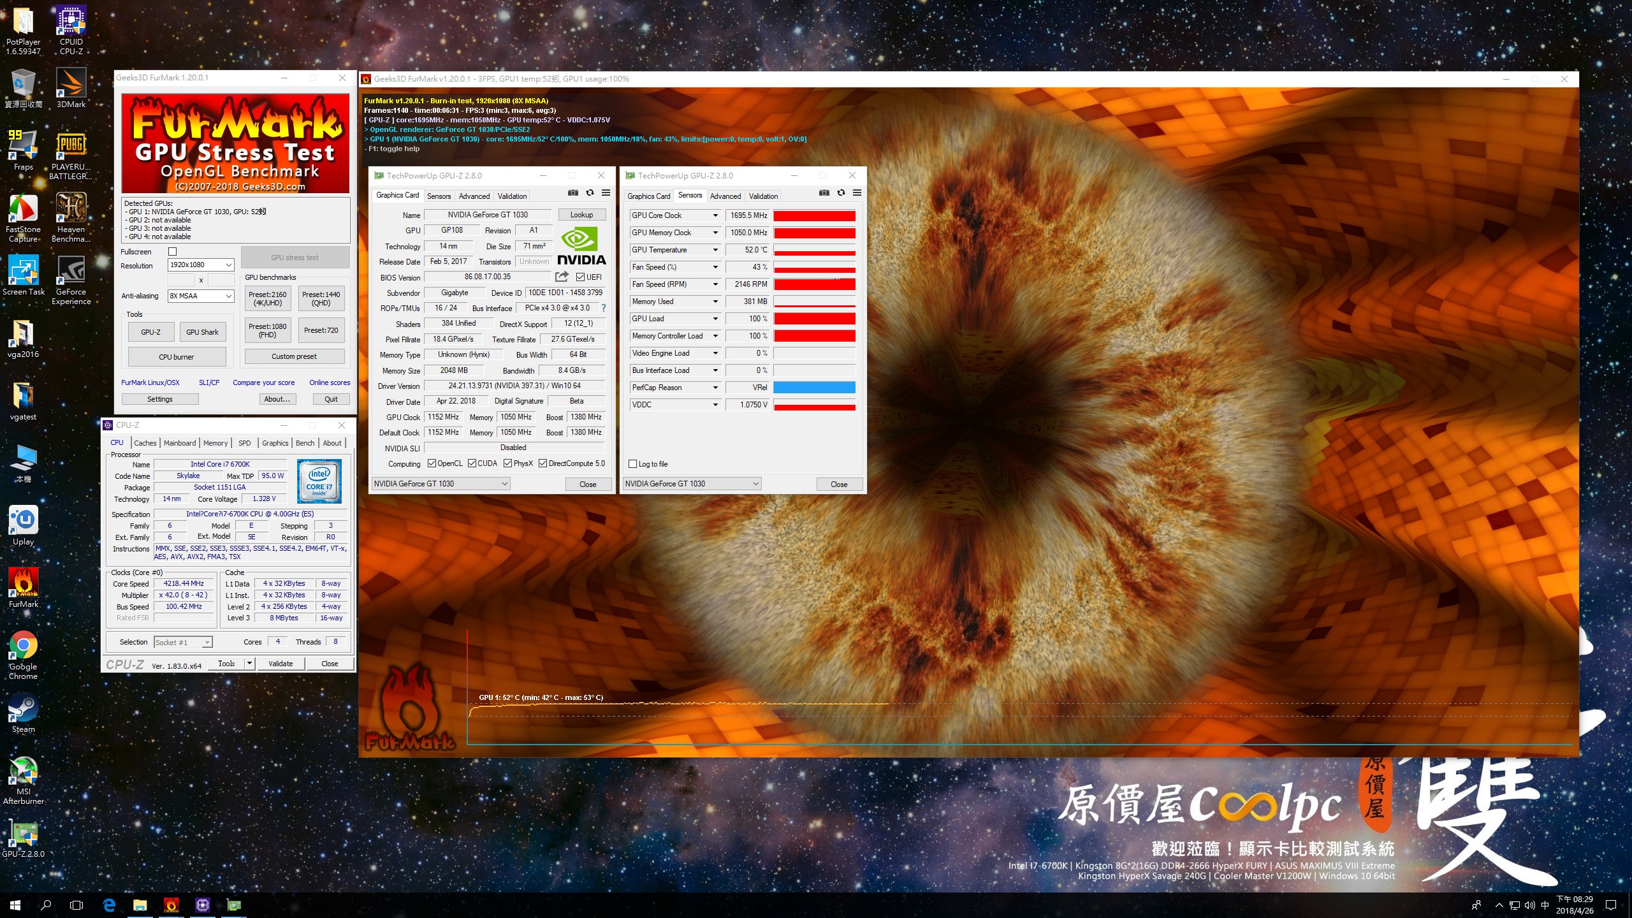1632x918 pixels.
Task: Click resolution width input field in FurMark
Action: click(181, 280)
